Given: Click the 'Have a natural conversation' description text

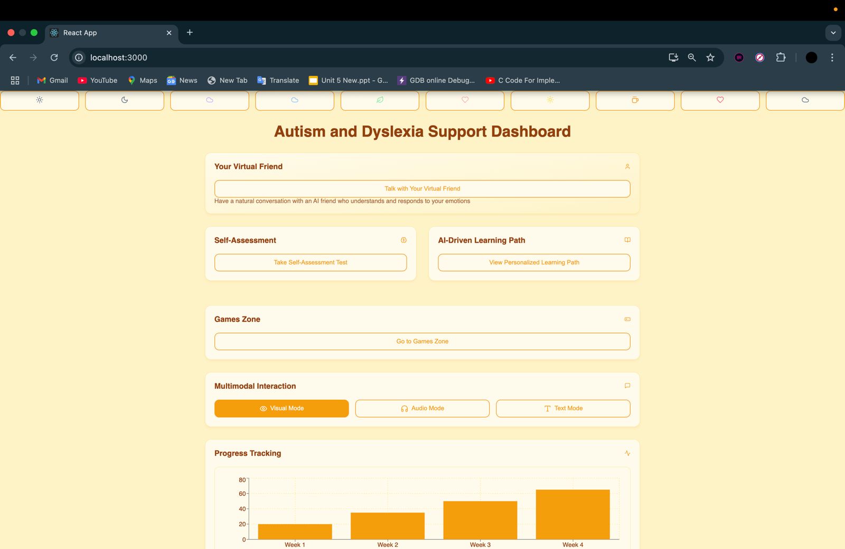Looking at the screenshot, I should point(342,201).
